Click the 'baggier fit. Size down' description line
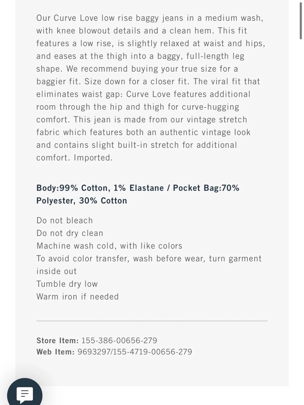Viewport: 304px width, 405px height. point(148,81)
